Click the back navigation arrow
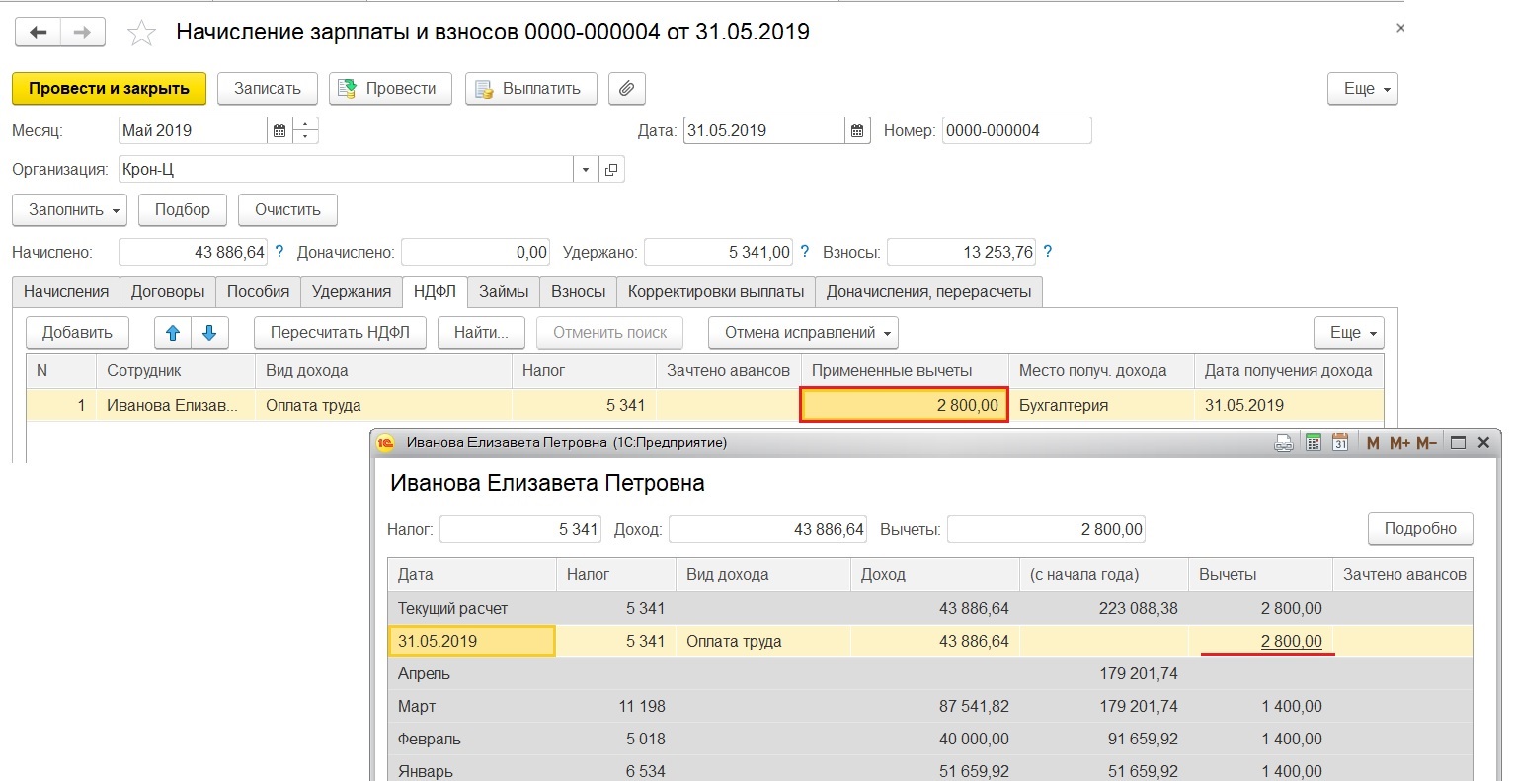Viewport: 1515px width, 781px height. tap(38, 33)
